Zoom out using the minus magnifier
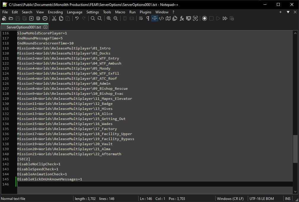This screenshot has width=299, height=202. [116, 18]
